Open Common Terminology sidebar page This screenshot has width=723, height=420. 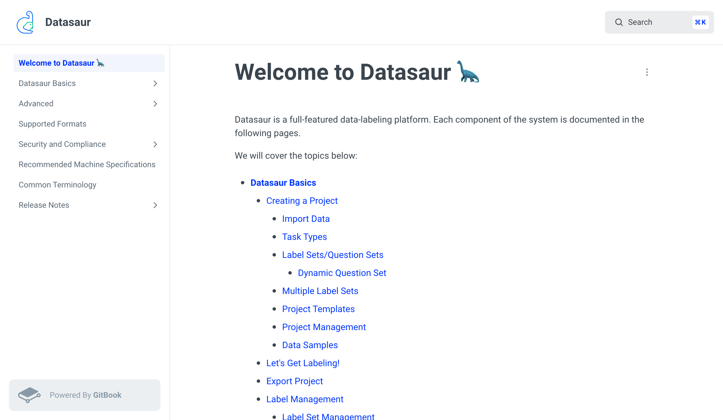click(x=89, y=185)
